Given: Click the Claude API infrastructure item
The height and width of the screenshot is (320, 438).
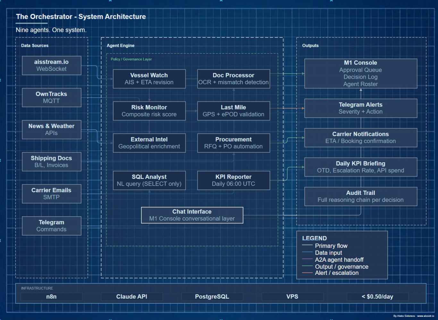Looking at the screenshot, I should [132, 297].
